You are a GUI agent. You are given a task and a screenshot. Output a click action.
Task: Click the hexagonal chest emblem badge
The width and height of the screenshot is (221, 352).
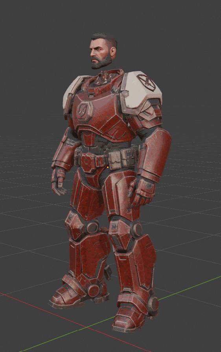tap(84, 111)
